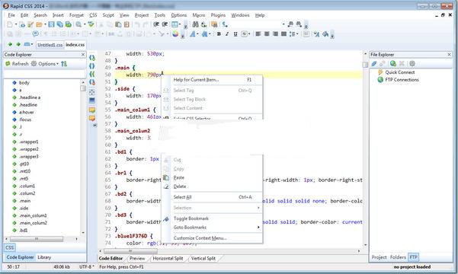The height and width of the screenshot is (274, 458).
Task: Click the Paste clipboard icon in the toolbar
Action: (118, 25)
